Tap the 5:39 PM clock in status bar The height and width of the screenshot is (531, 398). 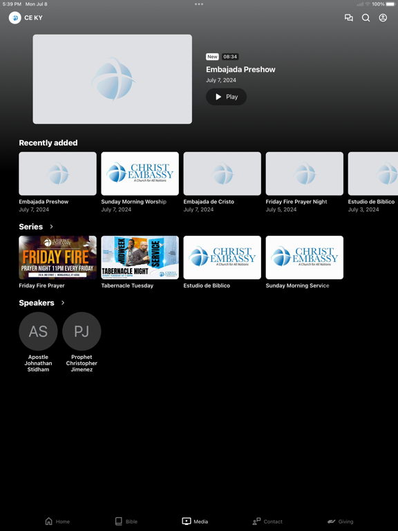tap(12, 4)
